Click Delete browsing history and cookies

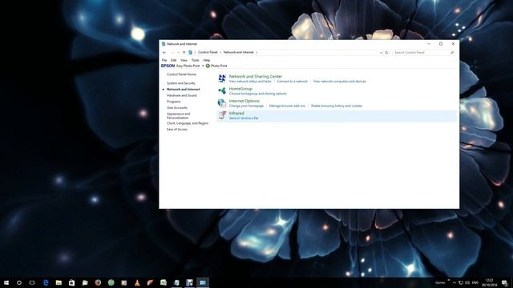tap(337, 106)
